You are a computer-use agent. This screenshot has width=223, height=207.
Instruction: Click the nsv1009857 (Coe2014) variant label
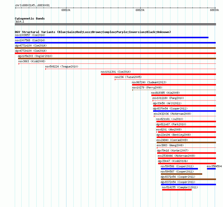pyautogui.click(x=30, y=35)
